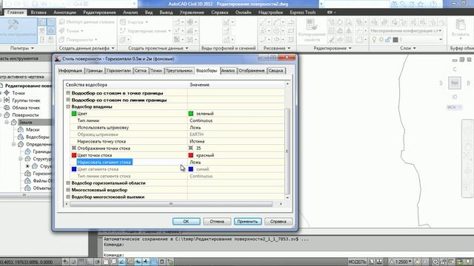This screenshot has height=266, width=474.
Task: Click the Применить button
Action: [x=247, y=222]
